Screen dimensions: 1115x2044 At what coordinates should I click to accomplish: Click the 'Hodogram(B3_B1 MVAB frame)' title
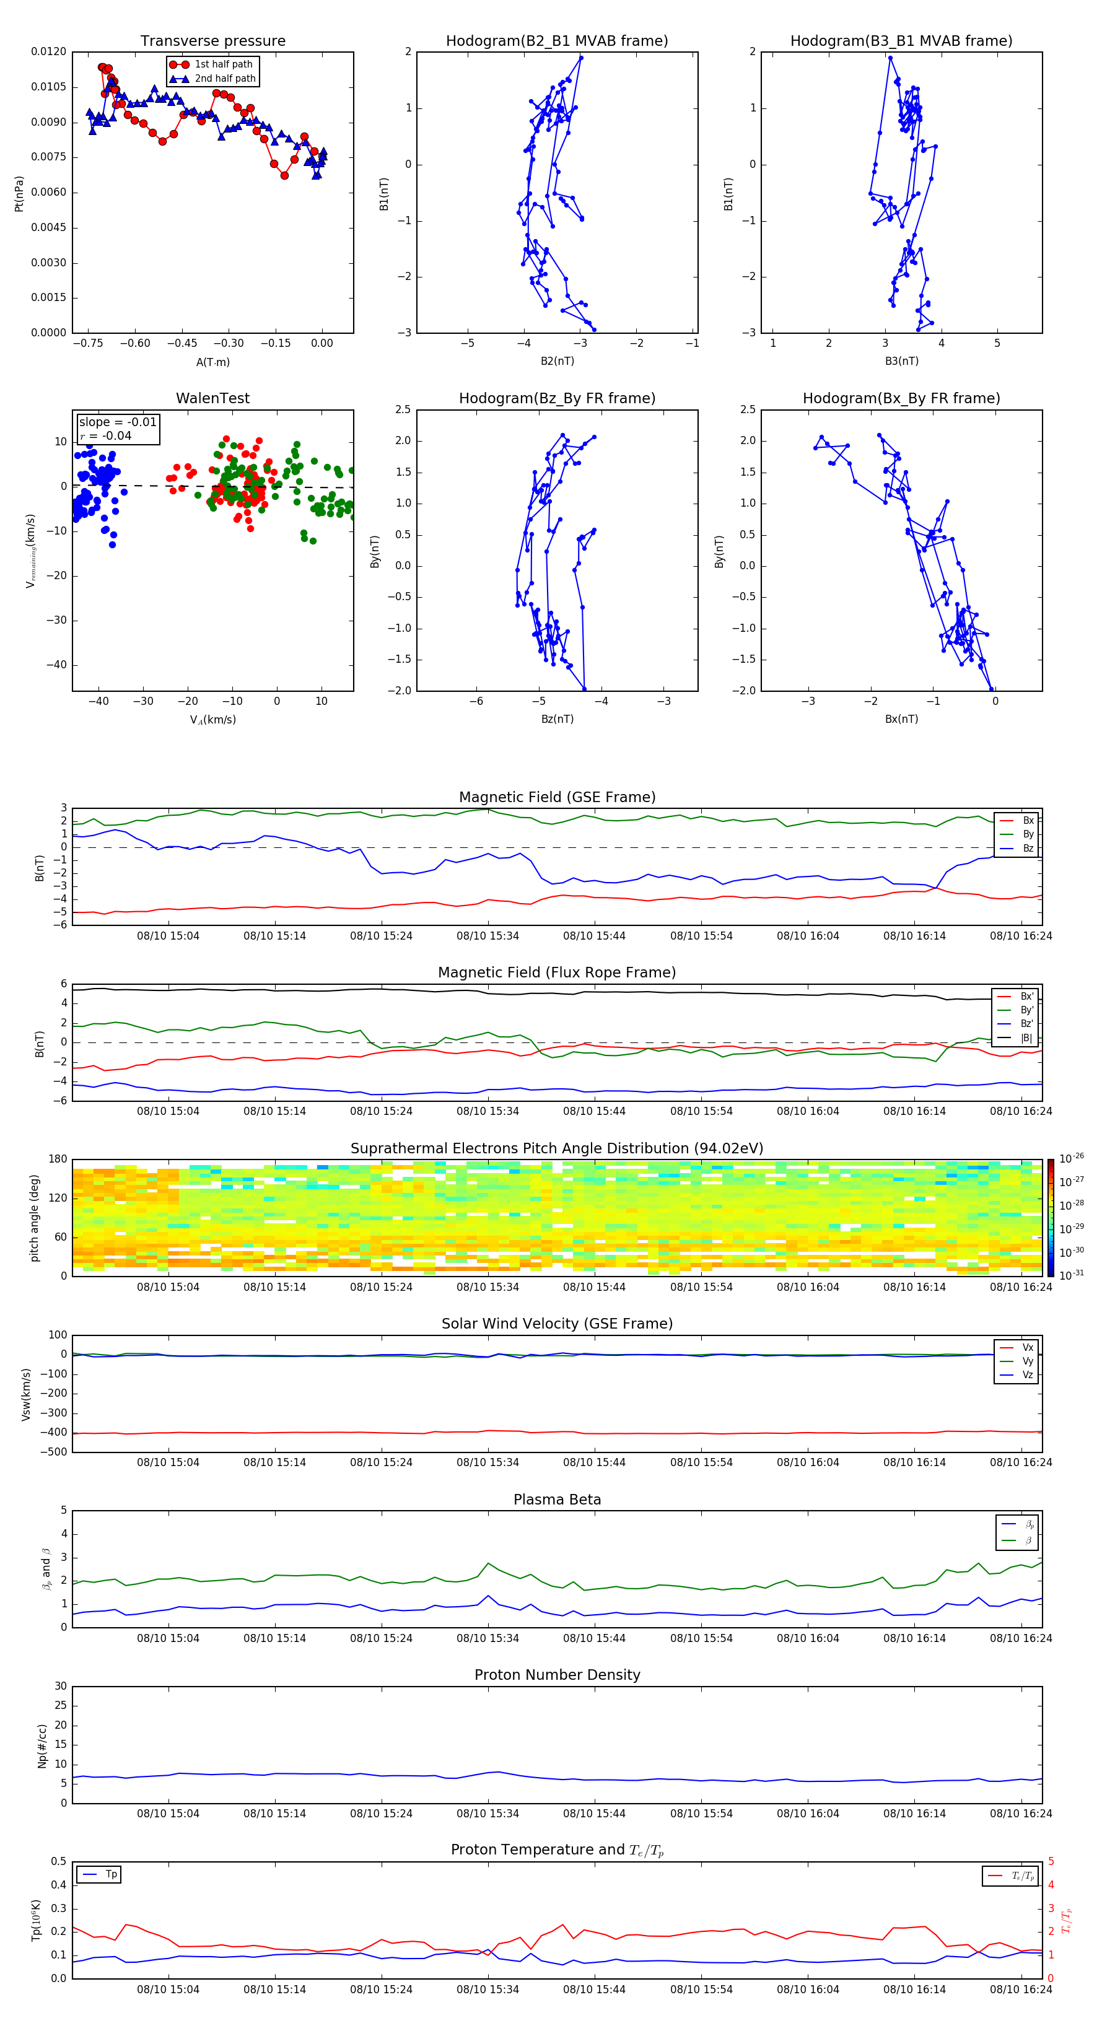pos(901,41)
